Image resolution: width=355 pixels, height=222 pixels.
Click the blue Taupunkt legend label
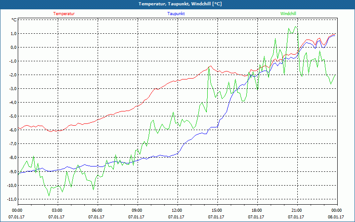[176, 14]
